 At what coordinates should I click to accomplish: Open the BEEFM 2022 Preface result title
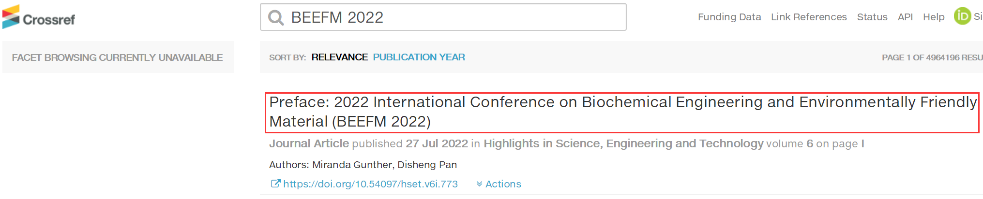coord(622,112)
